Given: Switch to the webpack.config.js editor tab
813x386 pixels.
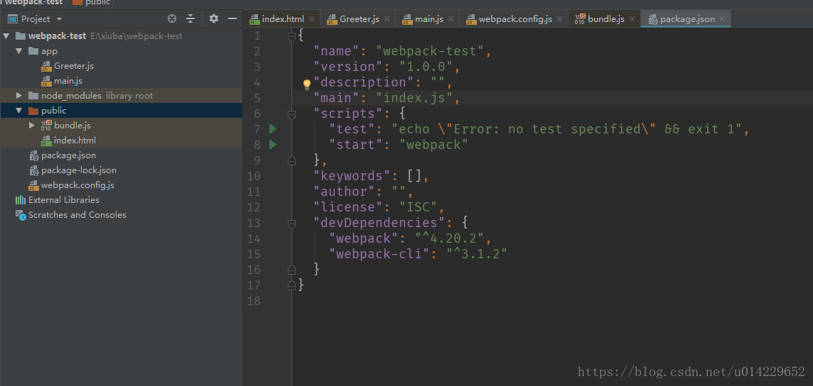Looking at the screenshot, I should coord(515,19).
